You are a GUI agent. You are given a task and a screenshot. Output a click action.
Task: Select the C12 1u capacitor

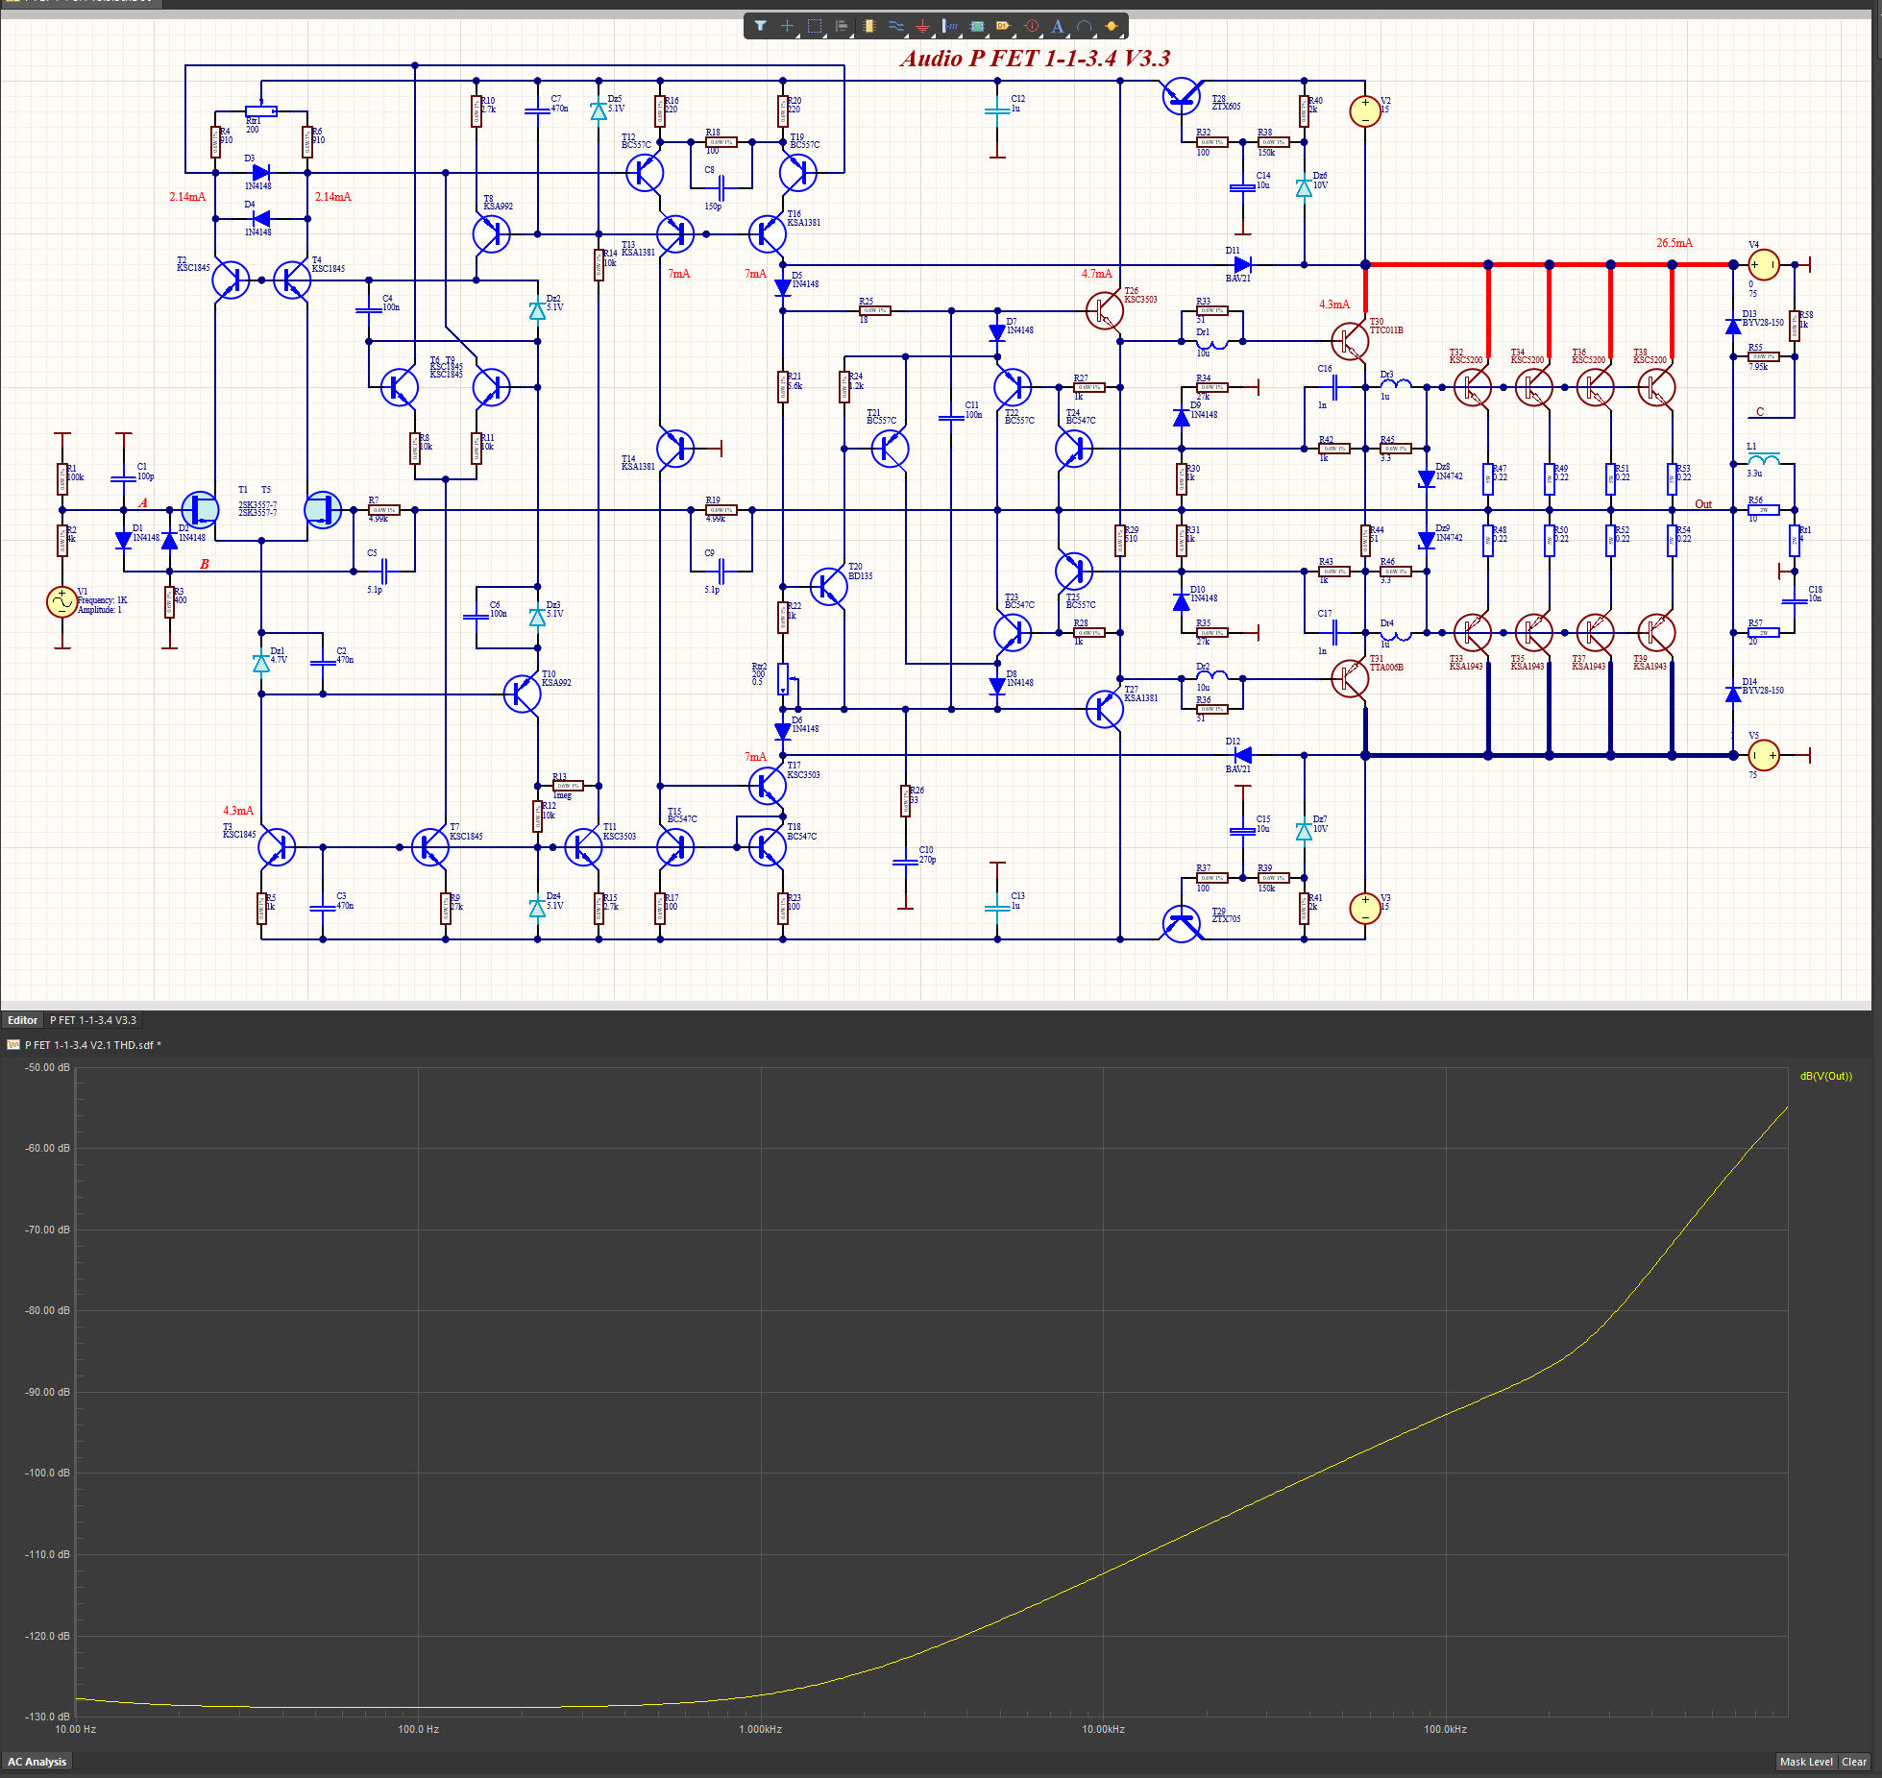(997, 111)
